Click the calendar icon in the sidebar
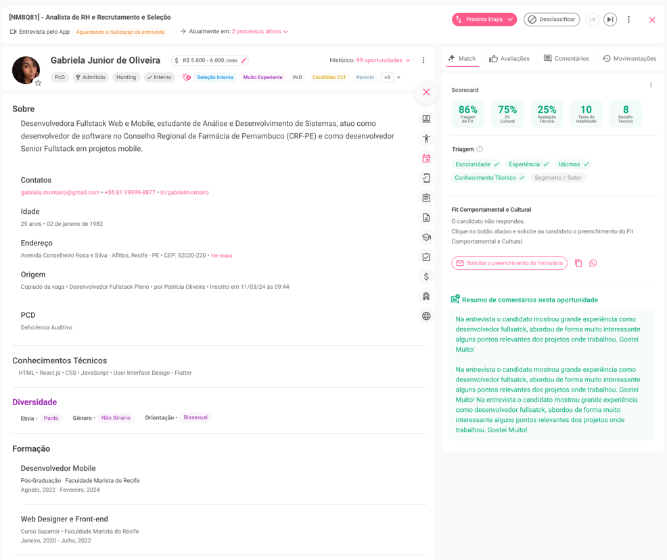The width and height of the screenshot is (667, 560). click(426, 158)
